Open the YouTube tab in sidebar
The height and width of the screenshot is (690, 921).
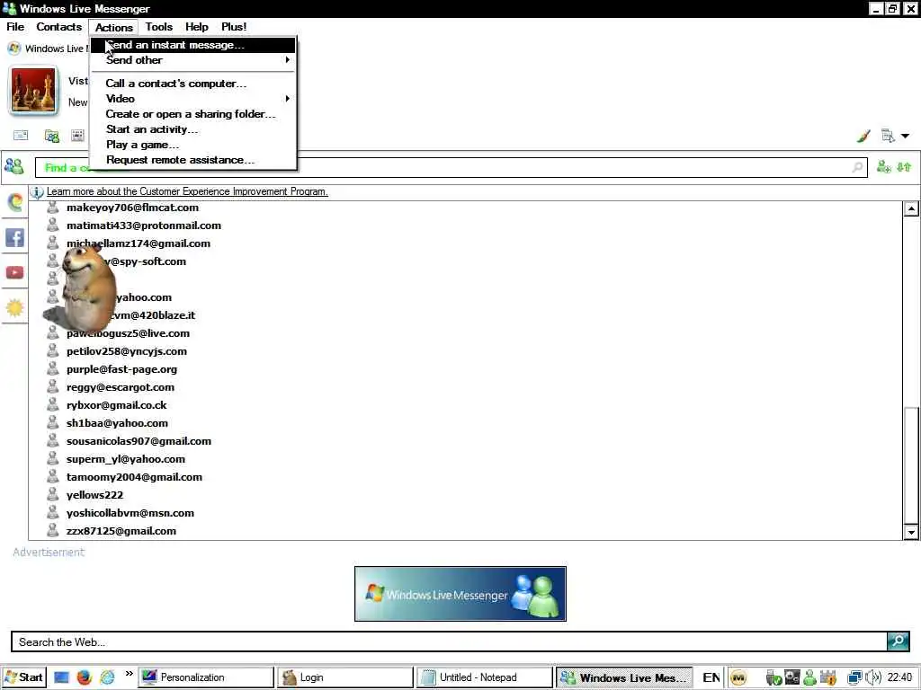click(14, 272)
